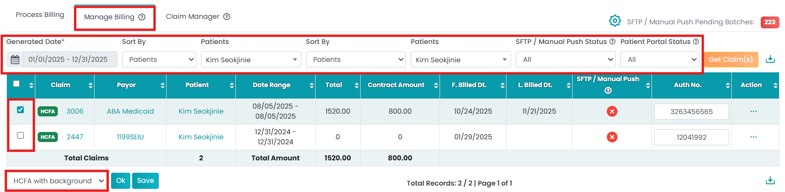Toggle the select-all checkbox in table header

[17, 84]
